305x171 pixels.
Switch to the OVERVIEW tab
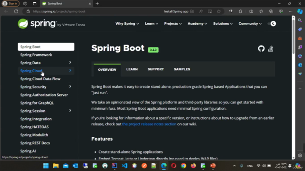pos(107,70)
